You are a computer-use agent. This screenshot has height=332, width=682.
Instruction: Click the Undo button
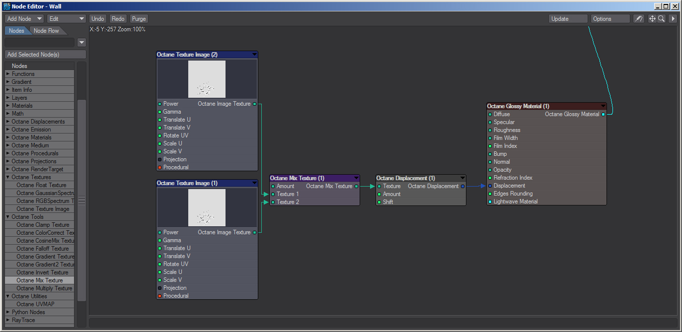[98, 19]
